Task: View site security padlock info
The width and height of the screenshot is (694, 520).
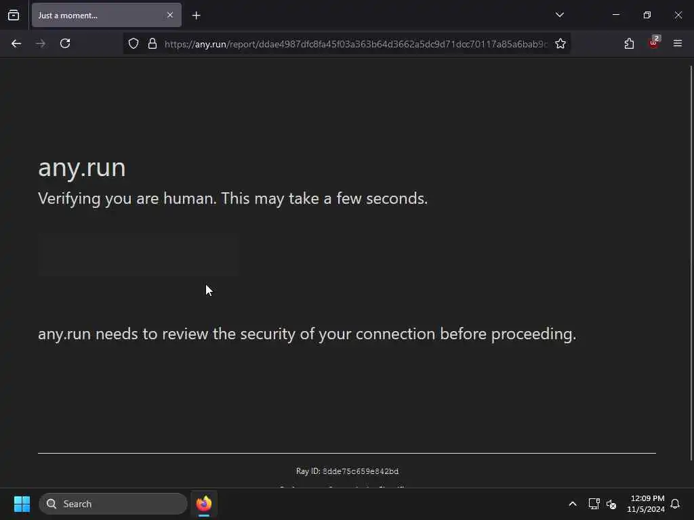Action: 152,43
